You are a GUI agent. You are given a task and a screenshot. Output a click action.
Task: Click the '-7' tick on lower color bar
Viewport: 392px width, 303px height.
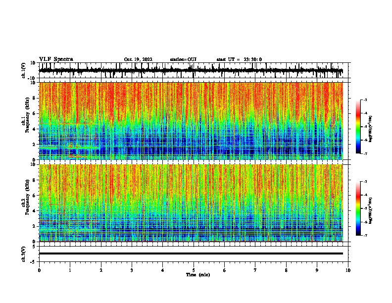click(365, 235)
